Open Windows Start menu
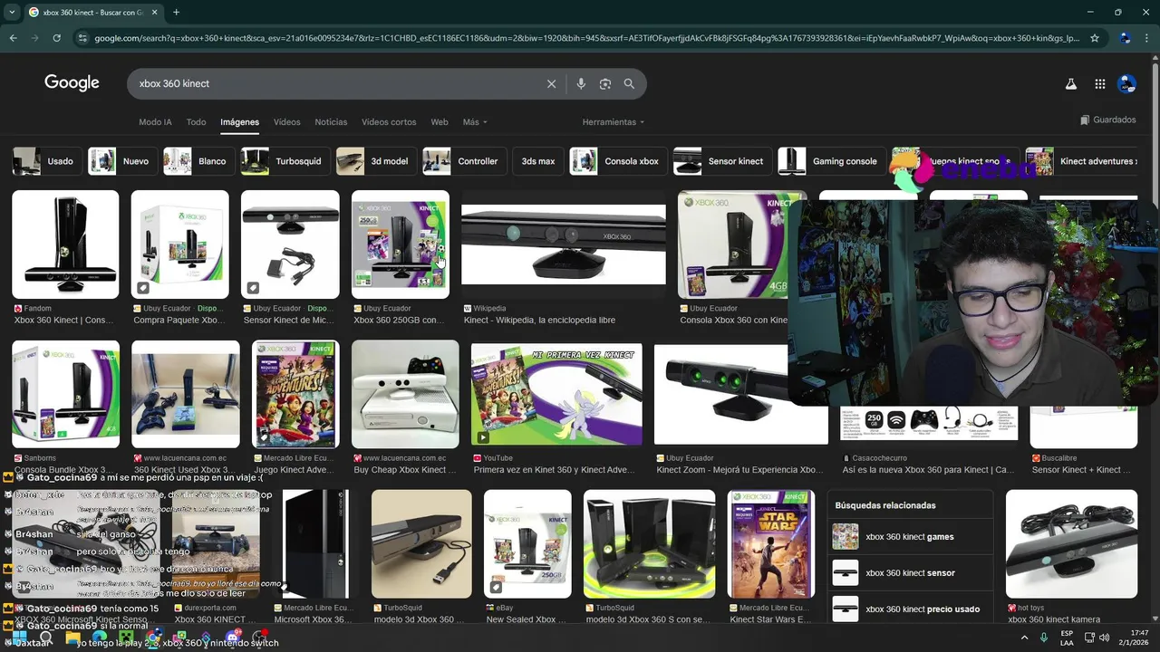 pyautogui.click(x=19, y=638)
